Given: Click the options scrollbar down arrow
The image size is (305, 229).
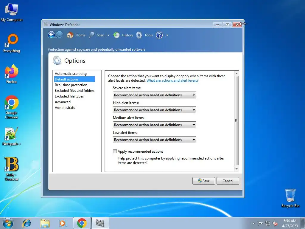Looking at the screenshot, I should point(236,169).
